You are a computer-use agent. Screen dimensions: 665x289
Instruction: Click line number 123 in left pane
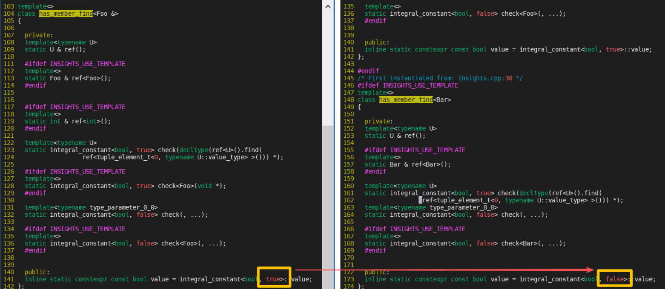click(x=8, y=150)
